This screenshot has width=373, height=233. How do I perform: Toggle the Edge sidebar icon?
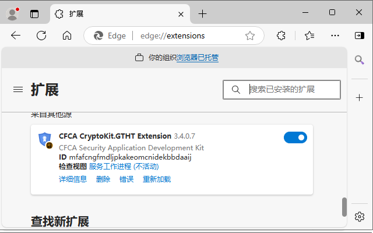[360, 36]
